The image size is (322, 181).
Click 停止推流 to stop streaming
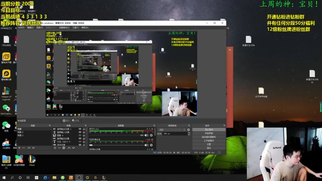[209, 130]
